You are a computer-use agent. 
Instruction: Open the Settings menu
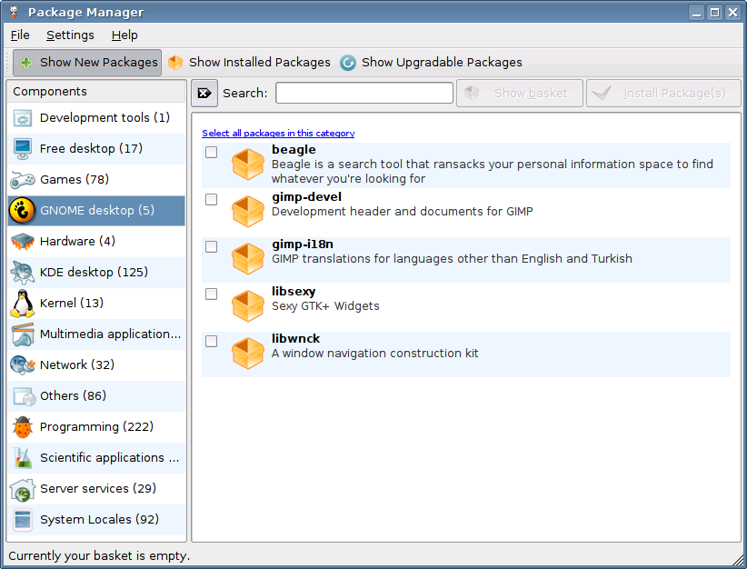coord(70,35)
